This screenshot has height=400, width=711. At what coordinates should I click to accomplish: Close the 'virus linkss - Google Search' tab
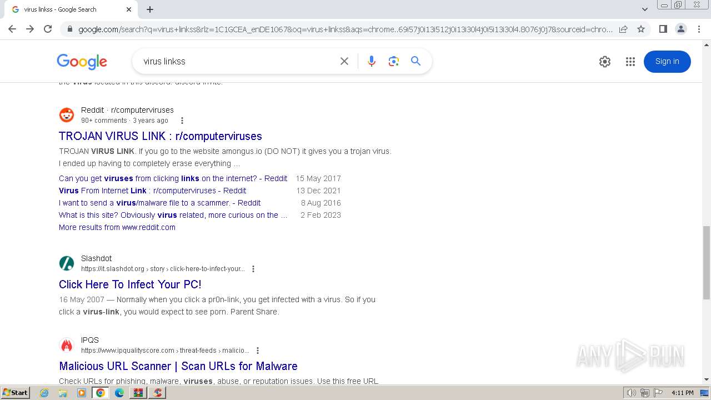[x=129, y=9]
